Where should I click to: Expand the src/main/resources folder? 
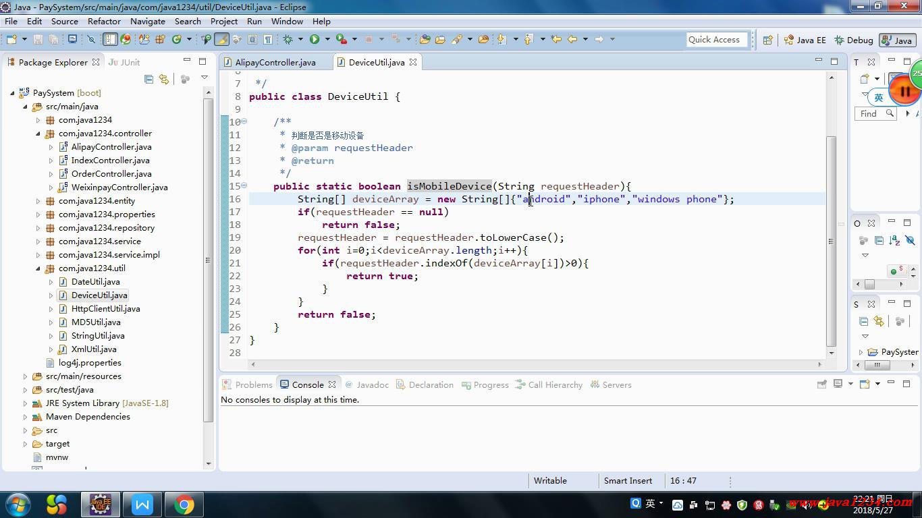[26, 376]
